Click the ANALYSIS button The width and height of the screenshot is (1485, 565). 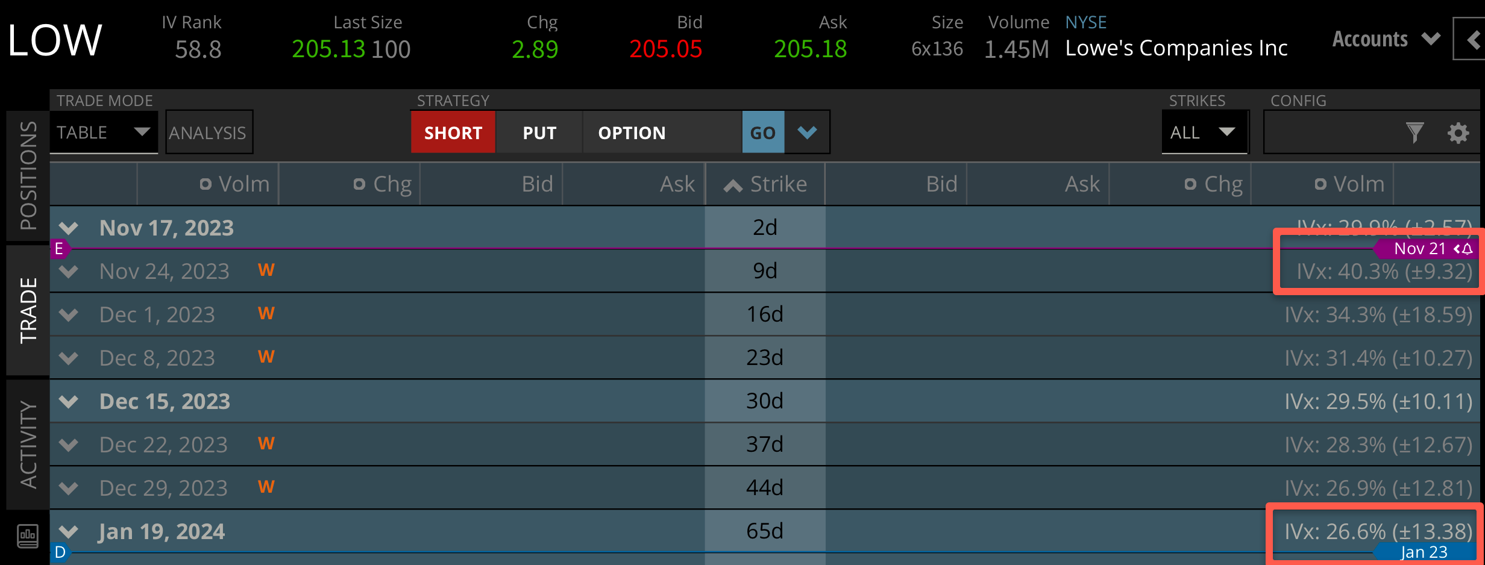[x=209, y=133]
